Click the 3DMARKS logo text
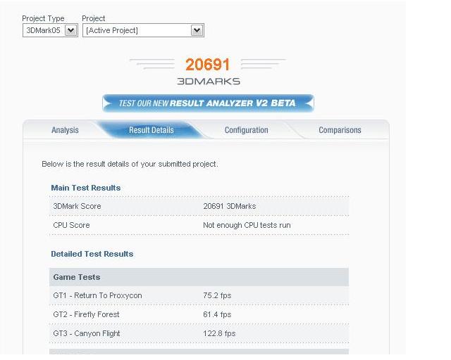The width and height of the screenshot is (451, 360). tap(209, 82)
